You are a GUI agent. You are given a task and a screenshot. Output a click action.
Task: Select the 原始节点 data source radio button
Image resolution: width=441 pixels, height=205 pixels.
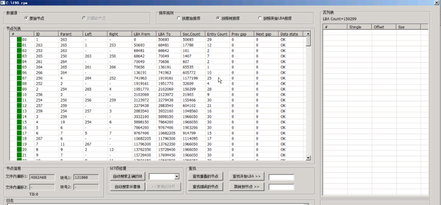click(26, 18)
